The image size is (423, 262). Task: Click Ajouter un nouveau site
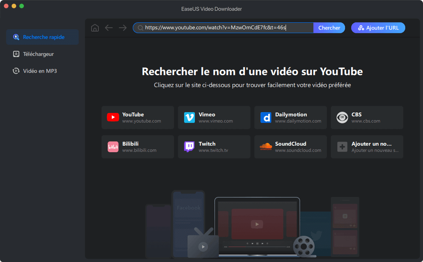[x=367, y=146]
